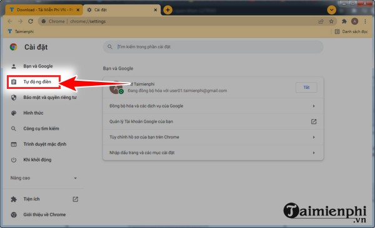Viewport: 375px width, 228px height.
Task: Click the Tắt sync button
Action: [x=306, y=88]
